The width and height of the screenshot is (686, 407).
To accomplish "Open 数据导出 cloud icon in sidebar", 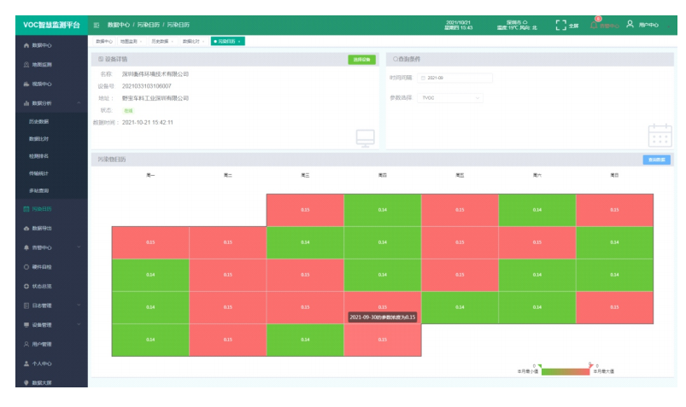I will coord(26,228).
